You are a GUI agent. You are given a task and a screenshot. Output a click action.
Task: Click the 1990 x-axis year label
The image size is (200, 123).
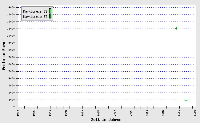[82, 113]
